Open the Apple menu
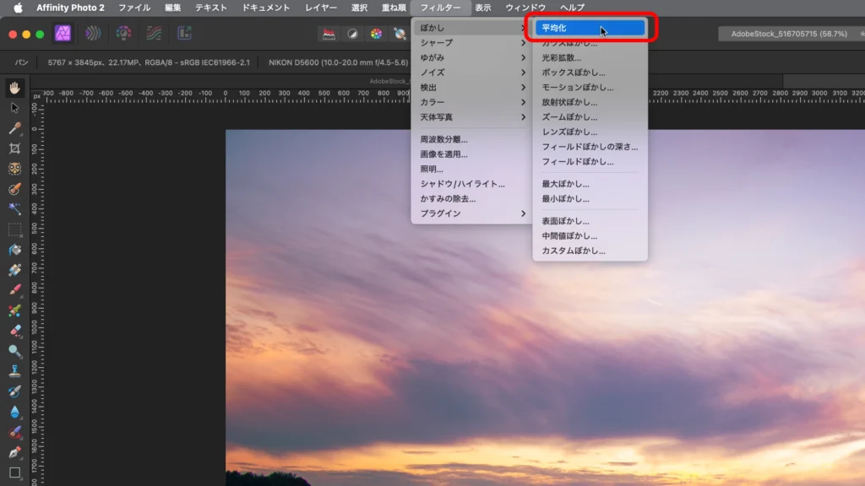Viewport: 865px width, 486px height. coord(18,8)
